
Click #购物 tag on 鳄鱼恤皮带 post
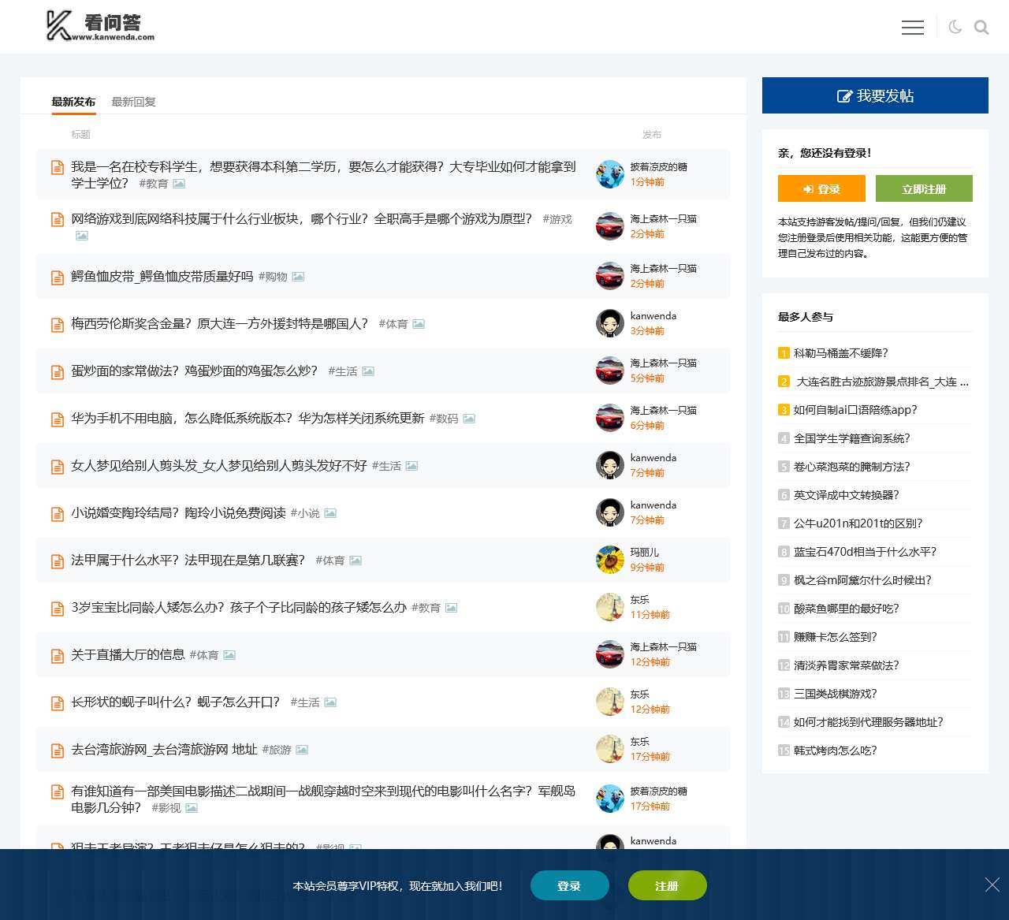(273, 277)
